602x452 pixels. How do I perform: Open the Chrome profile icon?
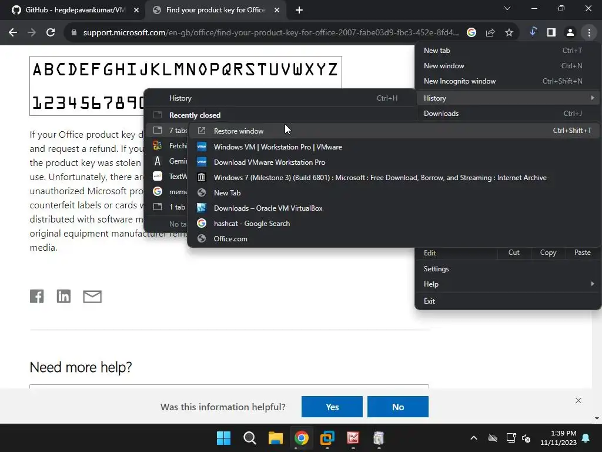click(x=570, y=32)
